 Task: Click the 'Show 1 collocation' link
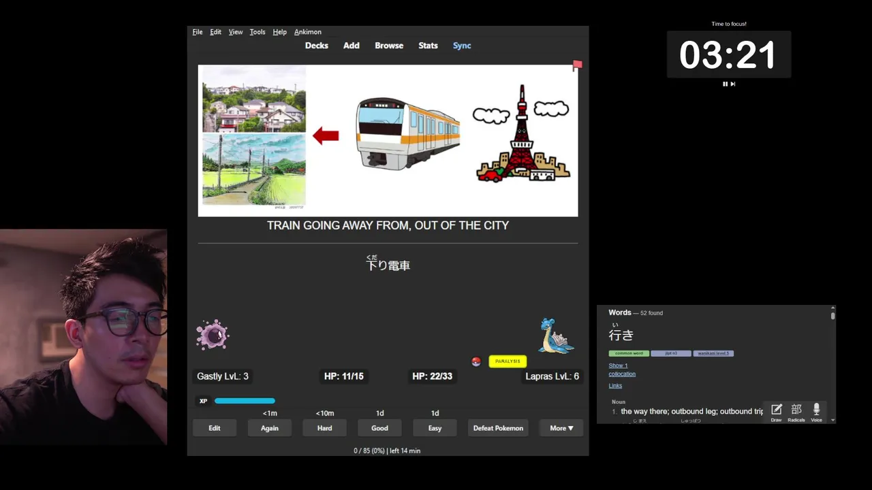click(622, 370)
